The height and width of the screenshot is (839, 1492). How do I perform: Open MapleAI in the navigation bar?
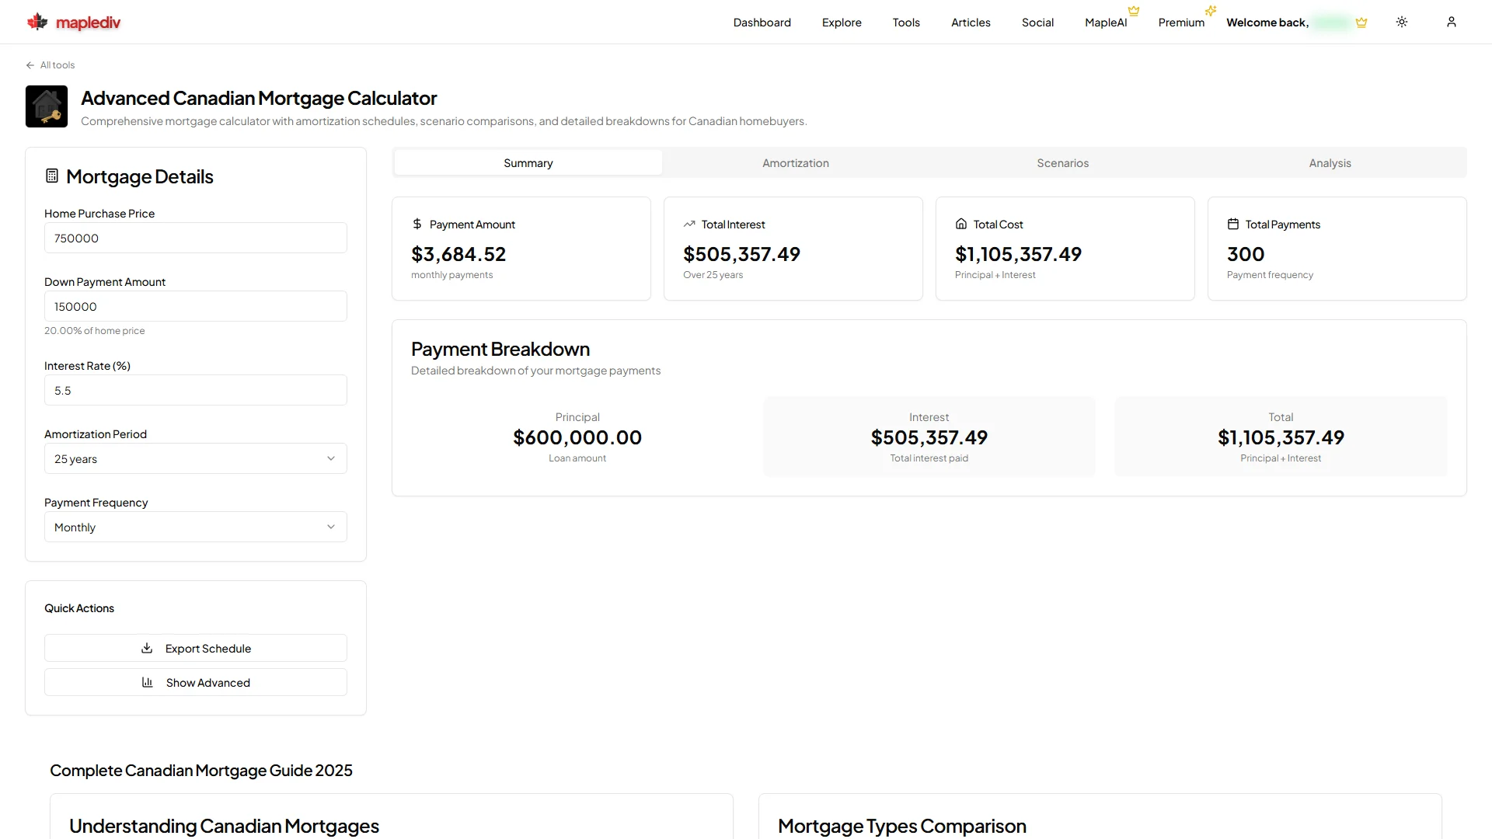point(1106,23)
